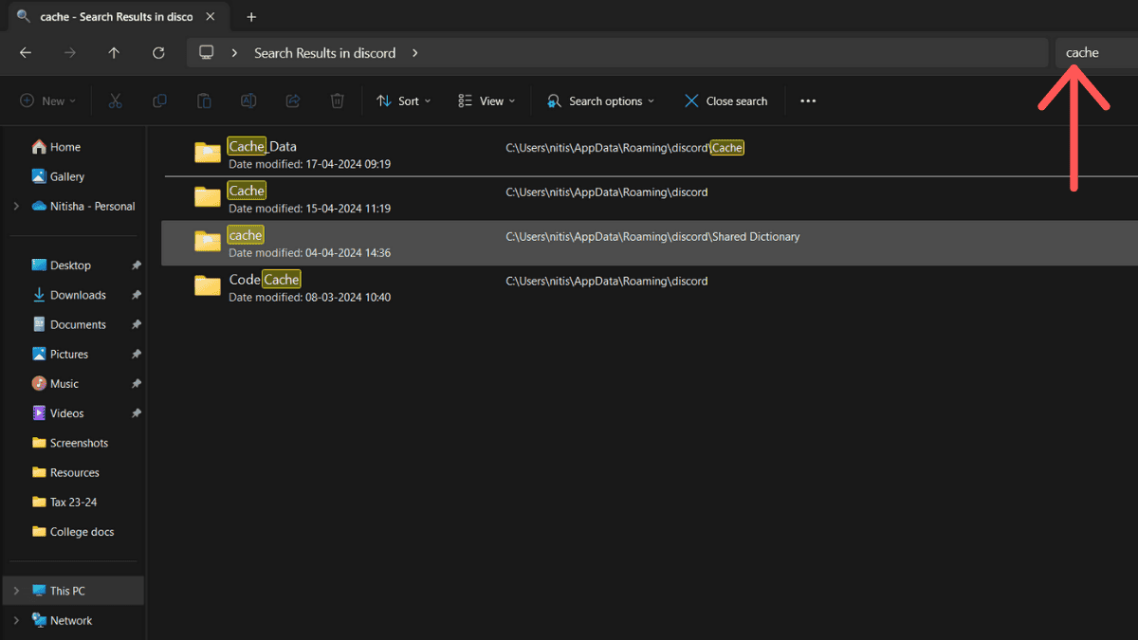Open the Search options dropdown
The image size is (1138, 640).
[601, 101]
